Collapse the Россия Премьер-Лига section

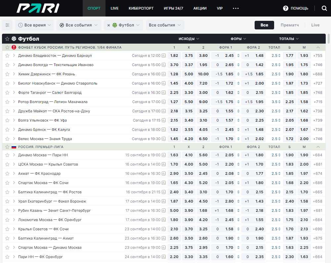tap(318, 147)
